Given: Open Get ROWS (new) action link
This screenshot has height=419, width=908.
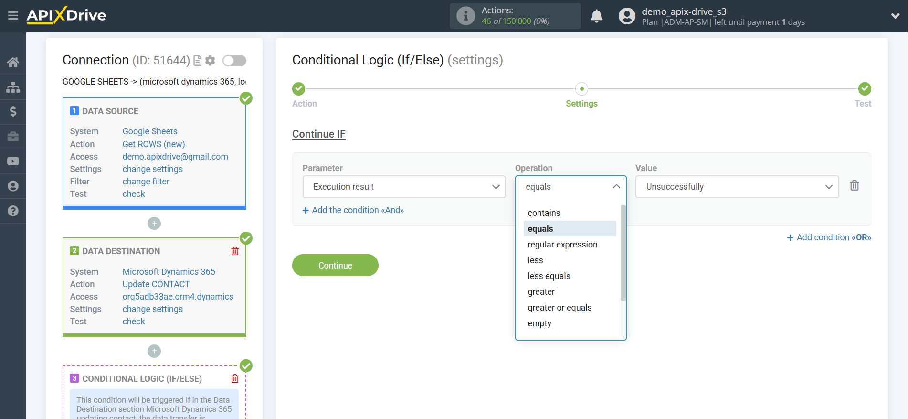Looking at the screenshot, I should (x=154, y=144).
